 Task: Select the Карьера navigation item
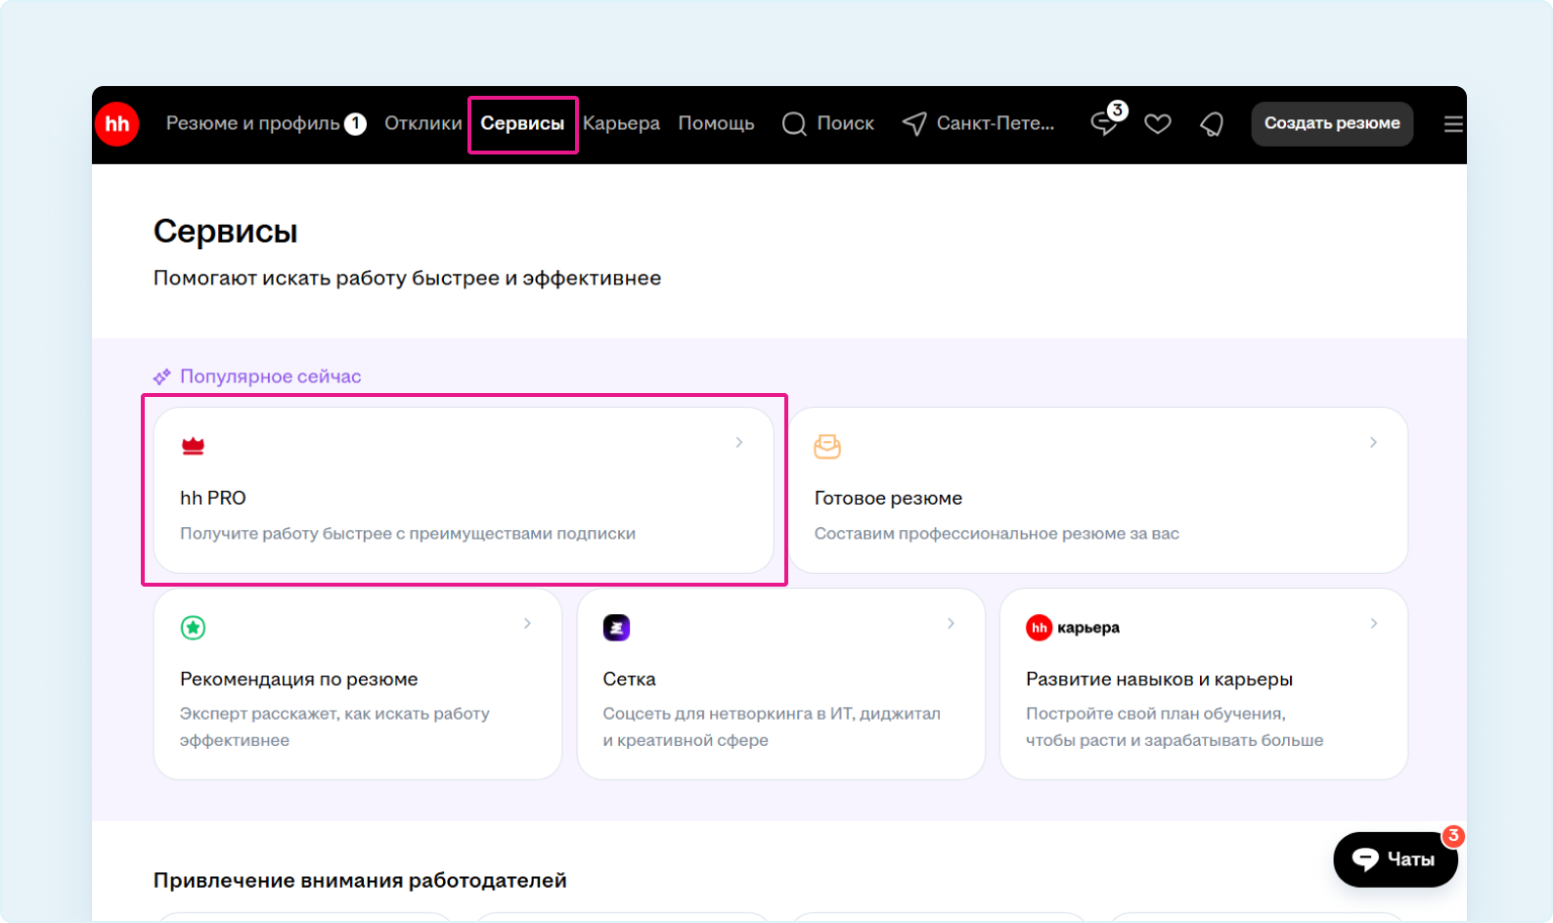pyautogui.click(x=621, y=124)
